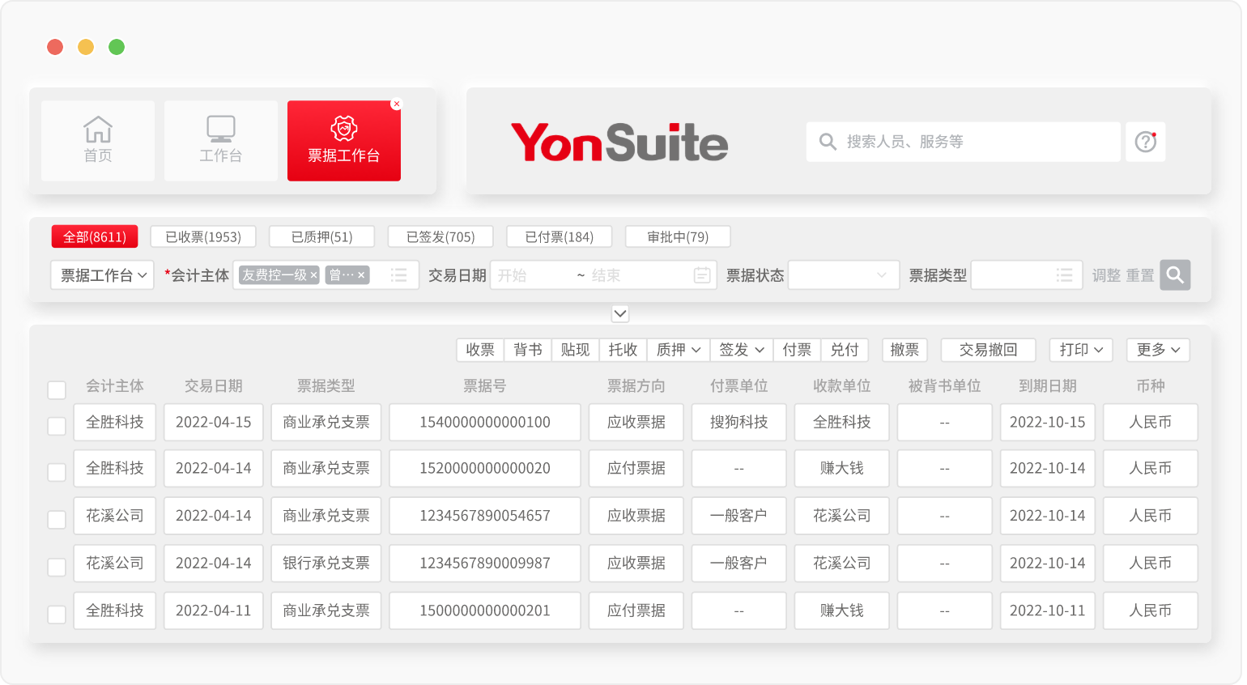The width and height of the screenshot is (1247, 685).
Task: Open the 交易日期 calendar icon
Action: pos(702,276)
